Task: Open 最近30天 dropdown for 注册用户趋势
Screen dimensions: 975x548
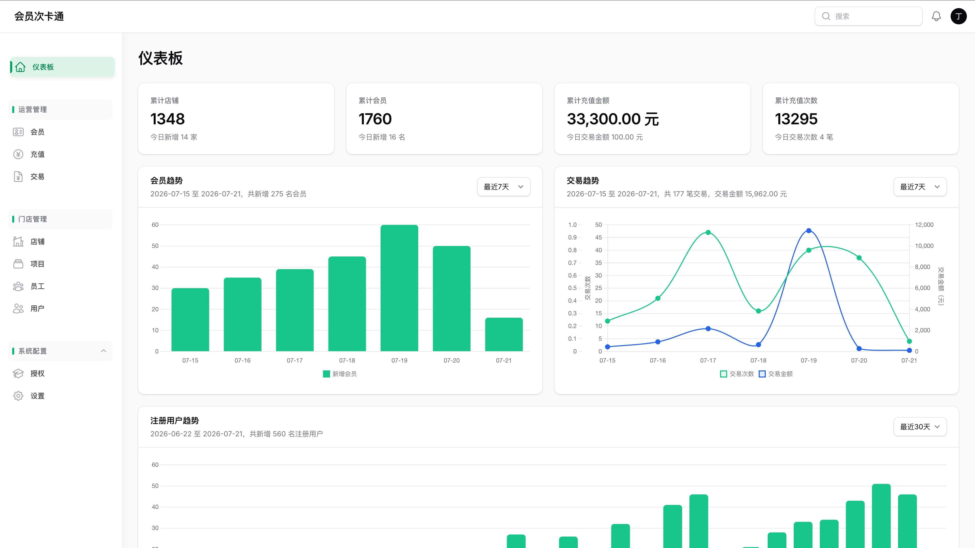Action: click(x=920, y=427)
